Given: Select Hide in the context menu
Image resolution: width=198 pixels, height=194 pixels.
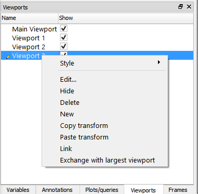Looking at the screenshot, I should (x=105, y=91).
